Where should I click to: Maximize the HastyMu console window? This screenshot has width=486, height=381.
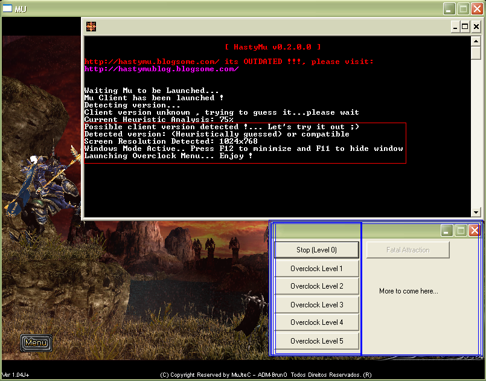pos(465,27)
